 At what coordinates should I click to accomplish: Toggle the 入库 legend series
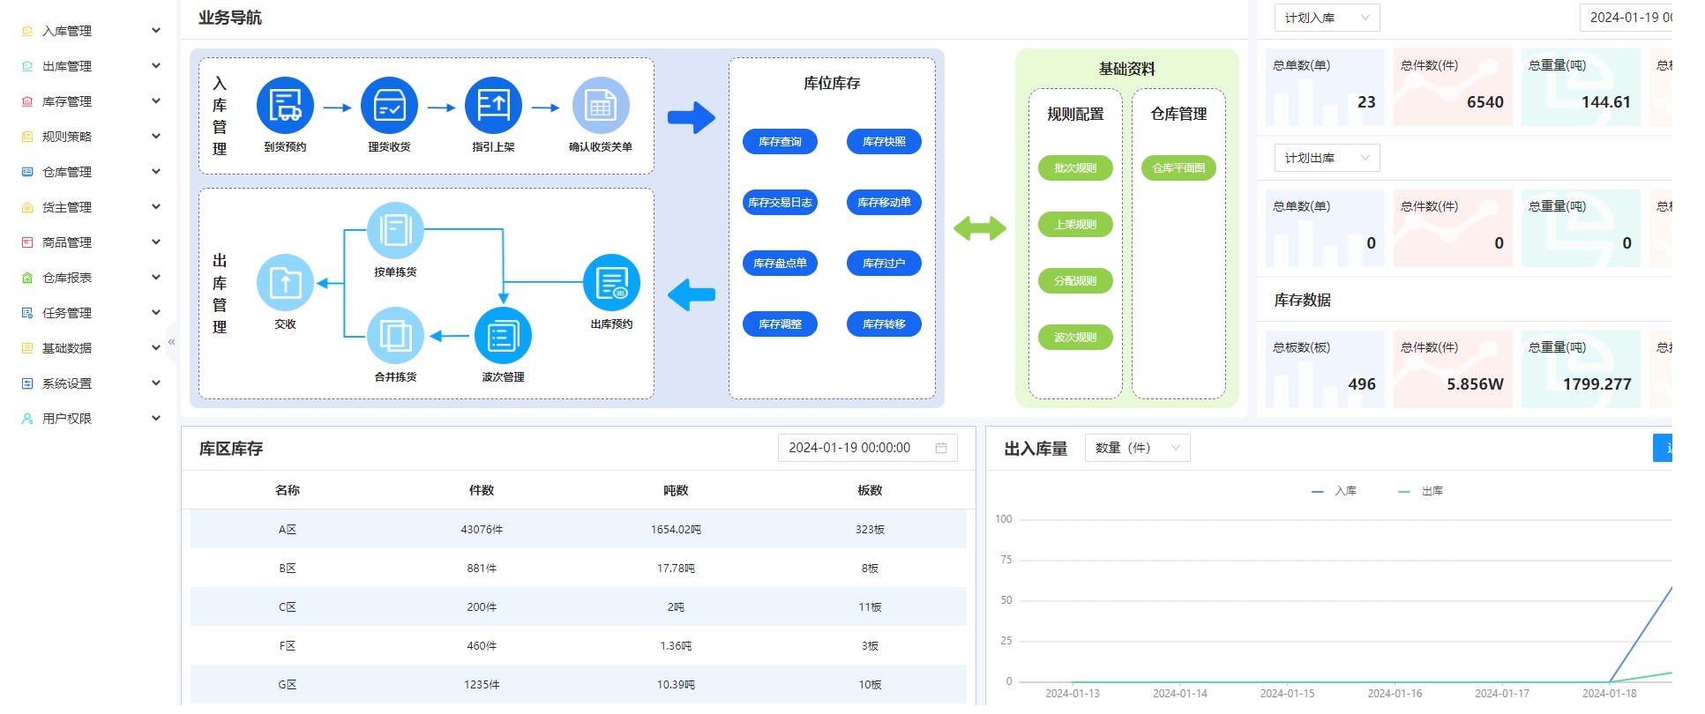[x=1334, y=491]
